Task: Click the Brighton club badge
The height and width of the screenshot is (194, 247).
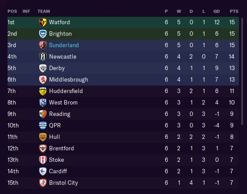Action: click(43, 34)
